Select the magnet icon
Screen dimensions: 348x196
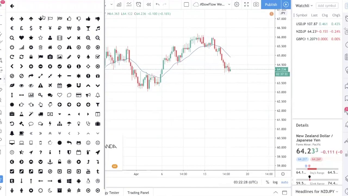tap(79, 85)
